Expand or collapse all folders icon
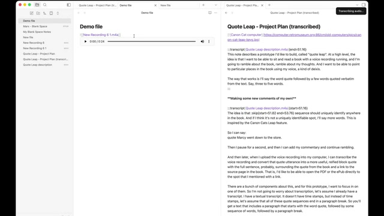384x216 pixels. point(58,13)
